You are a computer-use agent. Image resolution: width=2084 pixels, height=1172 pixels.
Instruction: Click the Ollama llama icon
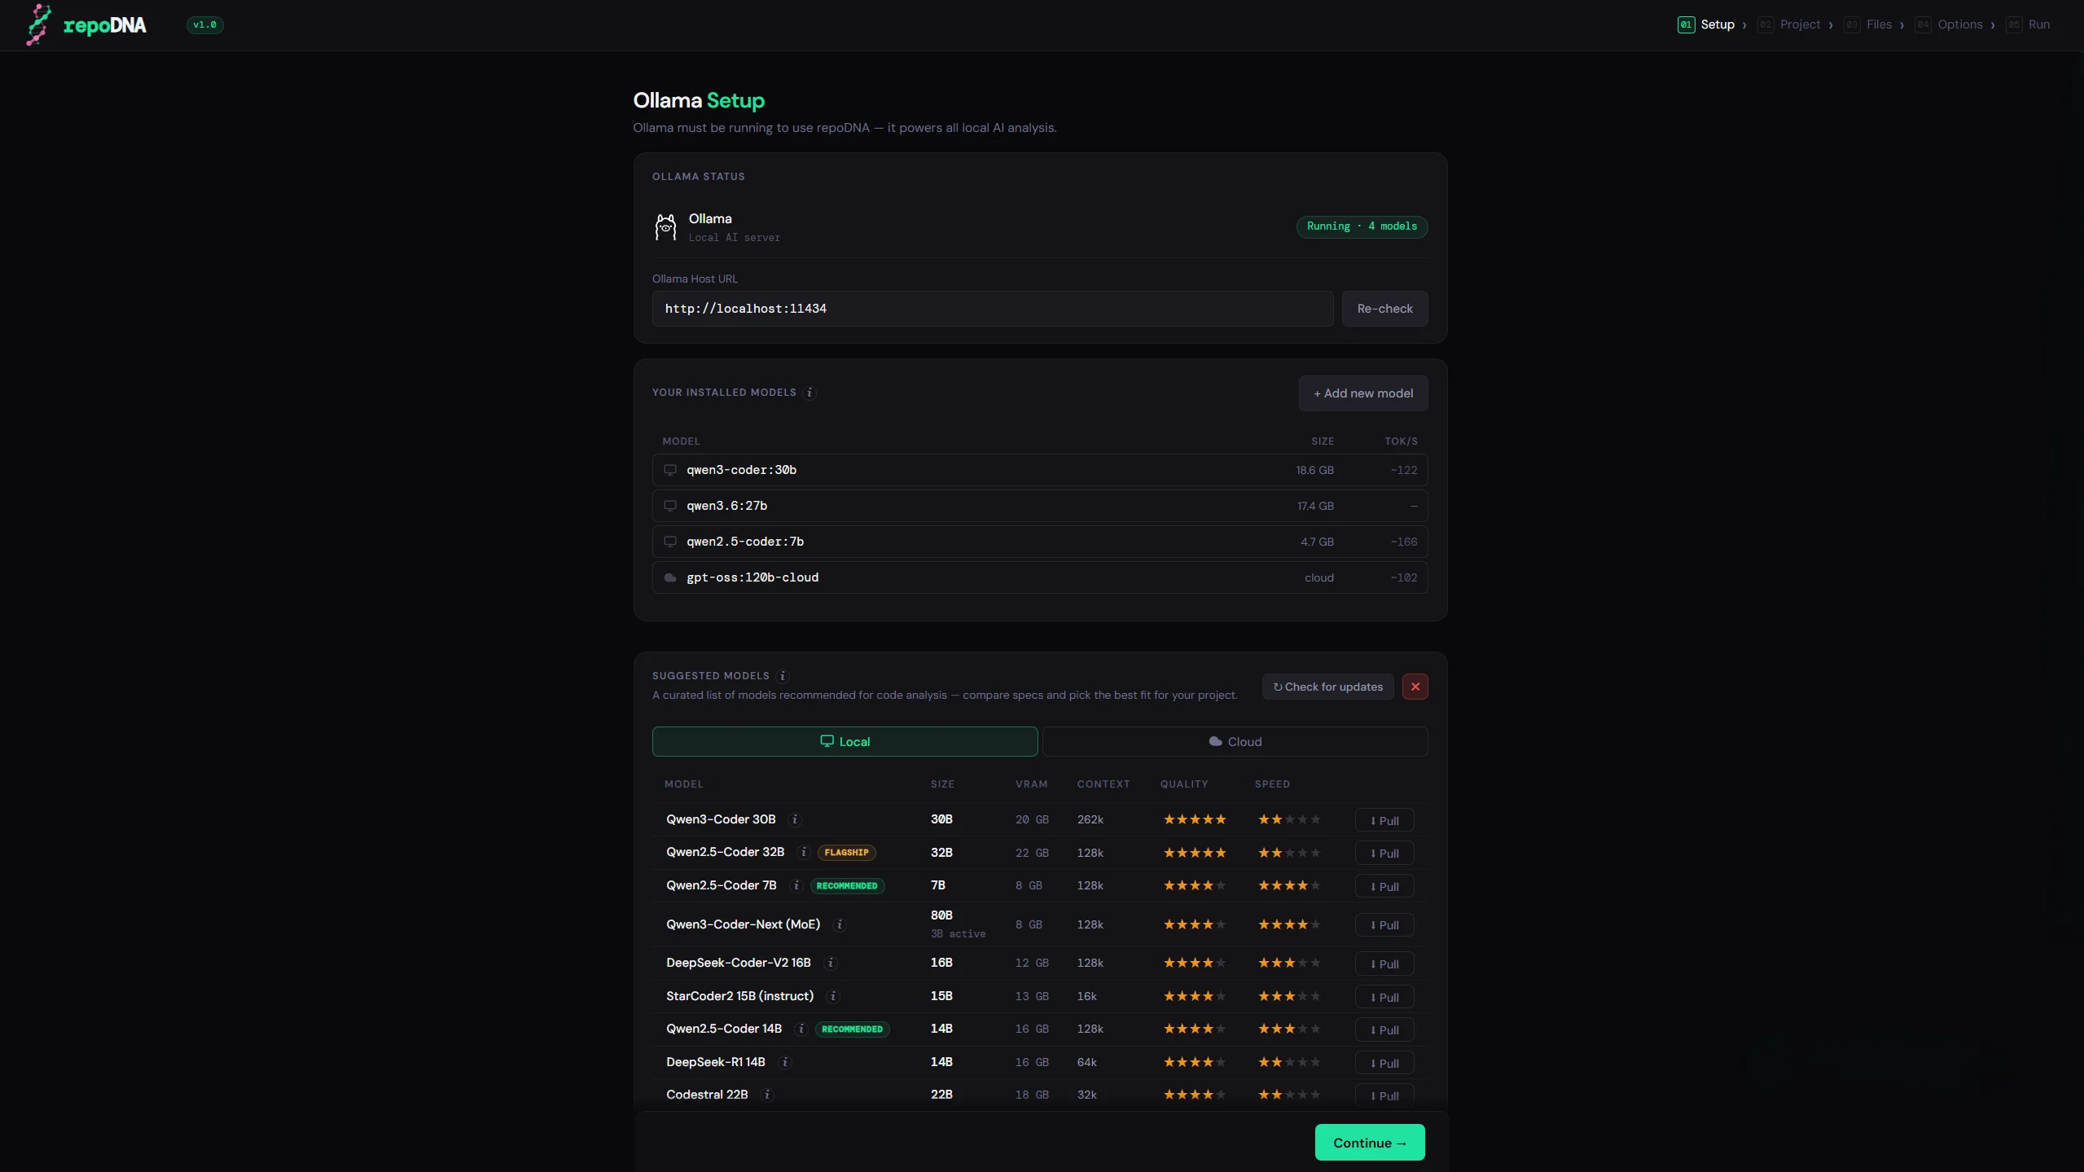pos(665,226)
